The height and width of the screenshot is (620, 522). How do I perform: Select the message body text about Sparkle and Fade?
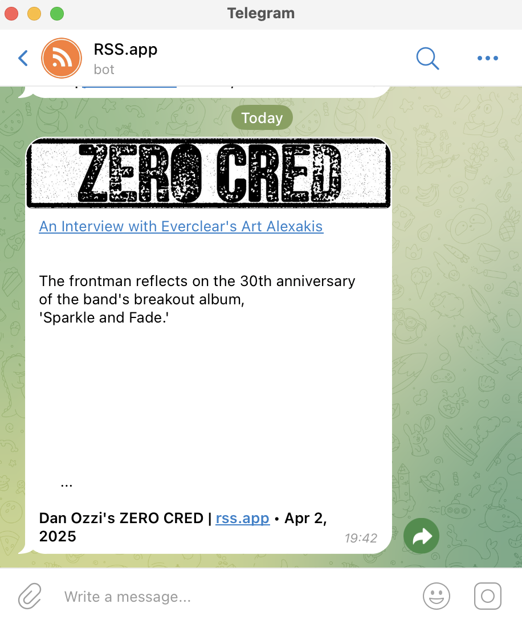tap(197, 299)
